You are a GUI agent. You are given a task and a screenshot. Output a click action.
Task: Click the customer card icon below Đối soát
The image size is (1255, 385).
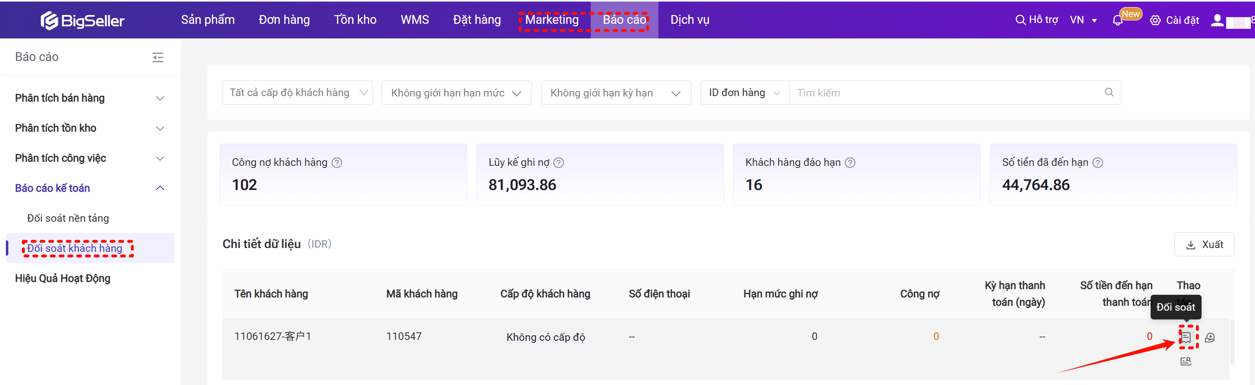[x=1186, y=361]
